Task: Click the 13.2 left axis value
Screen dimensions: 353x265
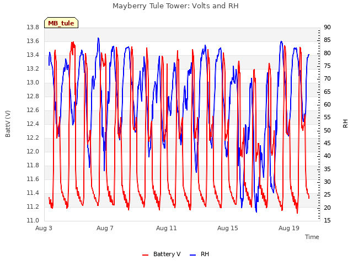Action: (x=33, y=68)
